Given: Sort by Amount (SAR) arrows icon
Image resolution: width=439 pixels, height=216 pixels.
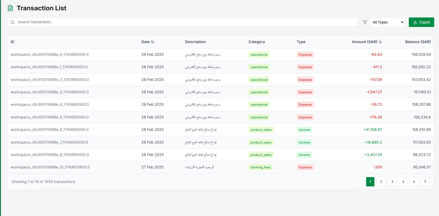Looking at the screenshot, I should pyautogui.click(x=380, y=42).
